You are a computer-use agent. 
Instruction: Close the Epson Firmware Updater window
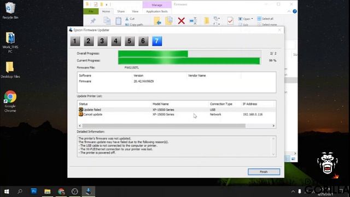[x=279, y=30]
